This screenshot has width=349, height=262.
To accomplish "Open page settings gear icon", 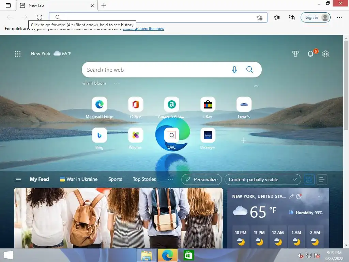I will point(325,54).
